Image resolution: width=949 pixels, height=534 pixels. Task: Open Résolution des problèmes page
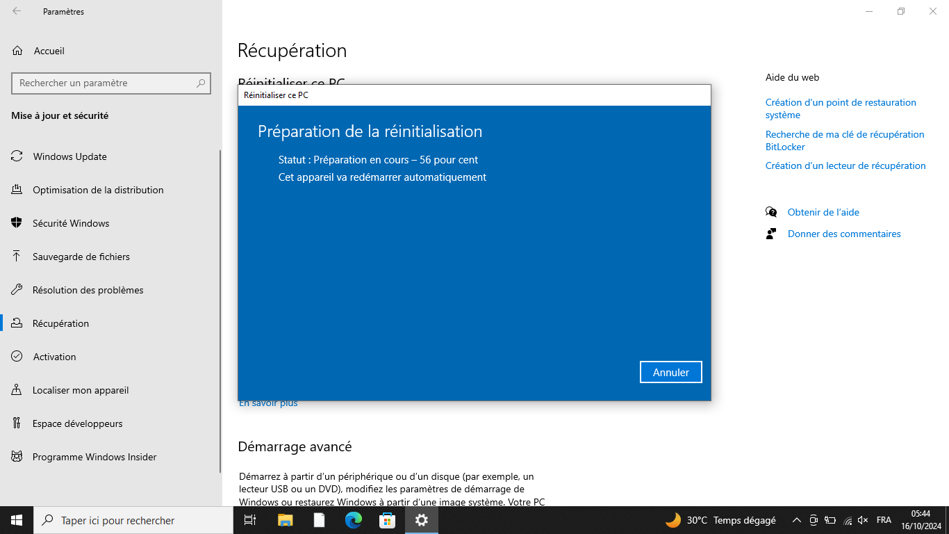point(88,290)
